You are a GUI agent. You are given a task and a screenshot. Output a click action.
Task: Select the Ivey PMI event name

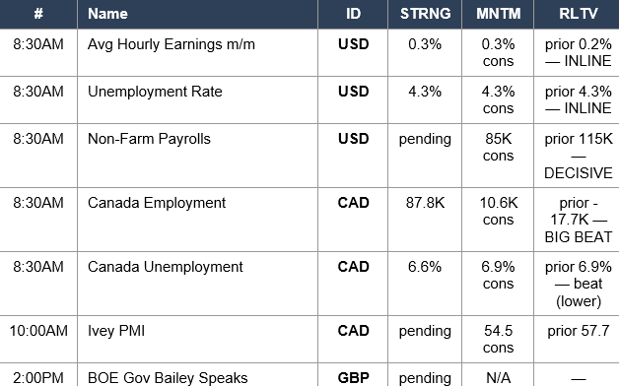[116, 331]
